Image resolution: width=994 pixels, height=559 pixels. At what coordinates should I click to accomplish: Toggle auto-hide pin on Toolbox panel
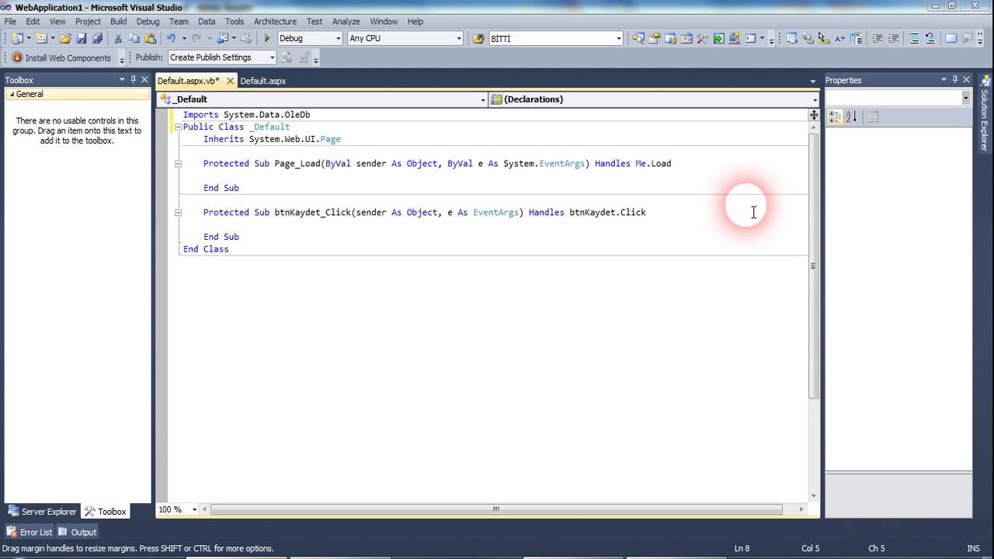click(133, 79)
